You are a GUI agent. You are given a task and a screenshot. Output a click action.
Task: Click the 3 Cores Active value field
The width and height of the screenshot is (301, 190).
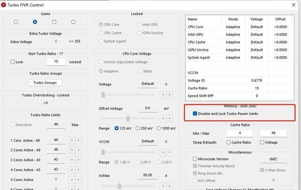point(56,160)
